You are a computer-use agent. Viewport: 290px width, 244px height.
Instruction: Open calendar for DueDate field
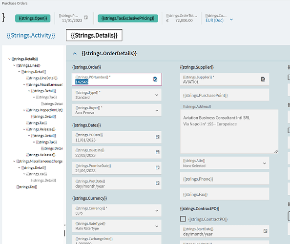157,152
